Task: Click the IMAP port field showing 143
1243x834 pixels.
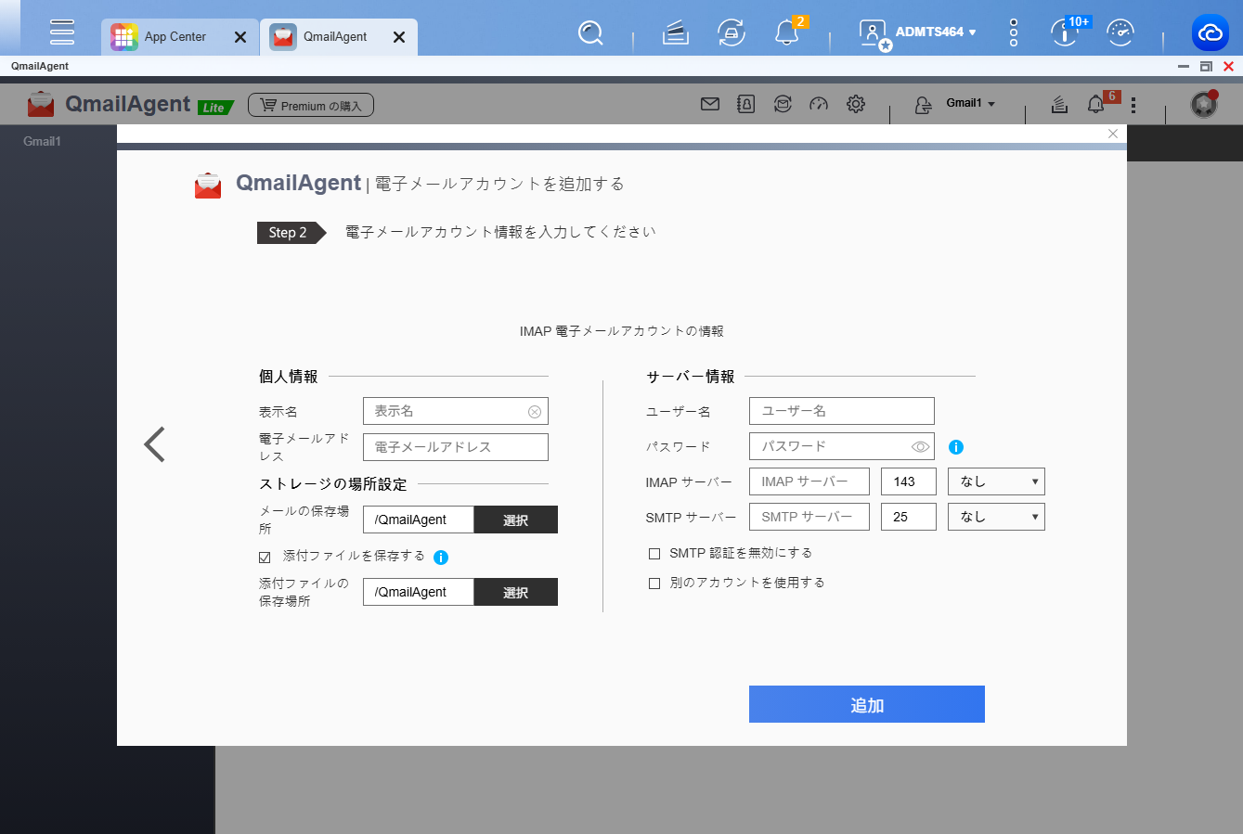Action: pos(909,481)
